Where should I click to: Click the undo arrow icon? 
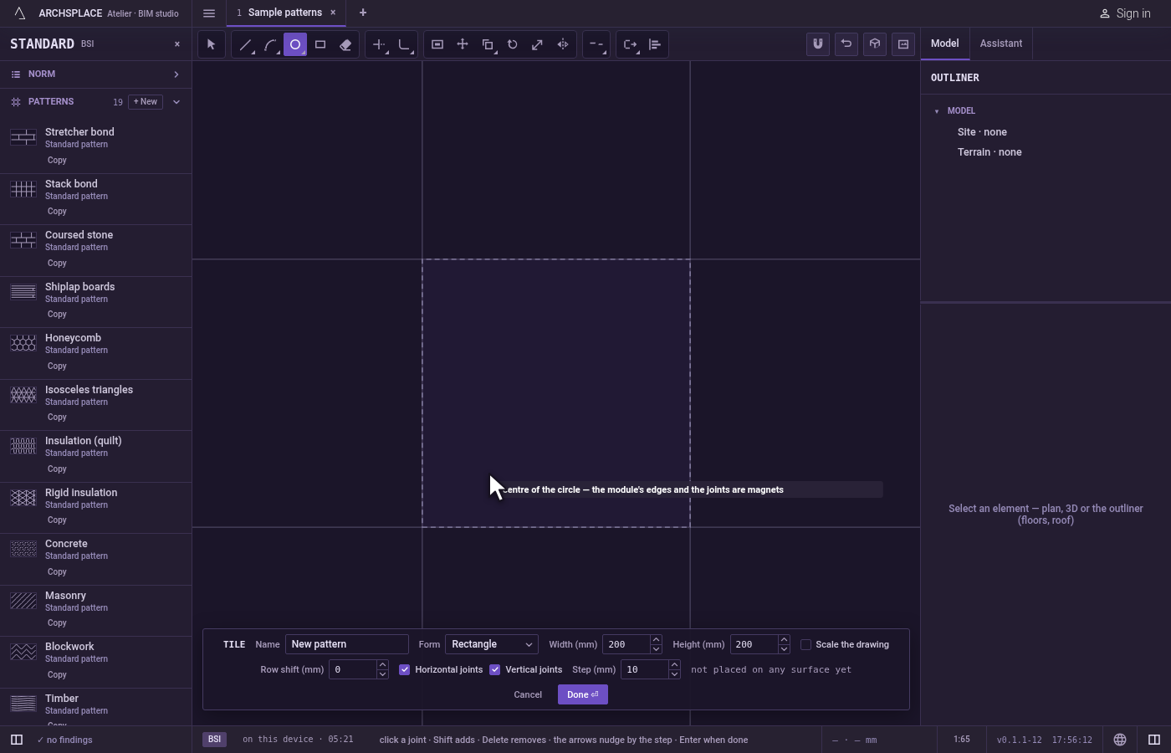(846, 44)
